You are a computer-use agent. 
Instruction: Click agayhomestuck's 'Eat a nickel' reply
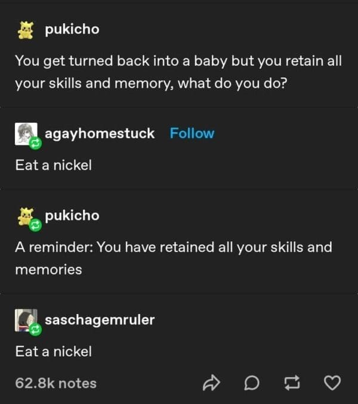tap(53, 165)
